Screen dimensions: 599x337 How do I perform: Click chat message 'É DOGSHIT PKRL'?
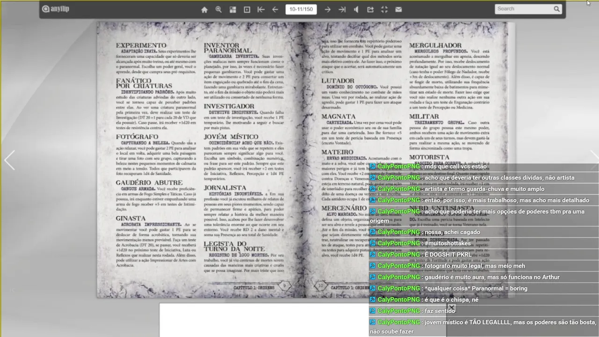tap(448, 255)
